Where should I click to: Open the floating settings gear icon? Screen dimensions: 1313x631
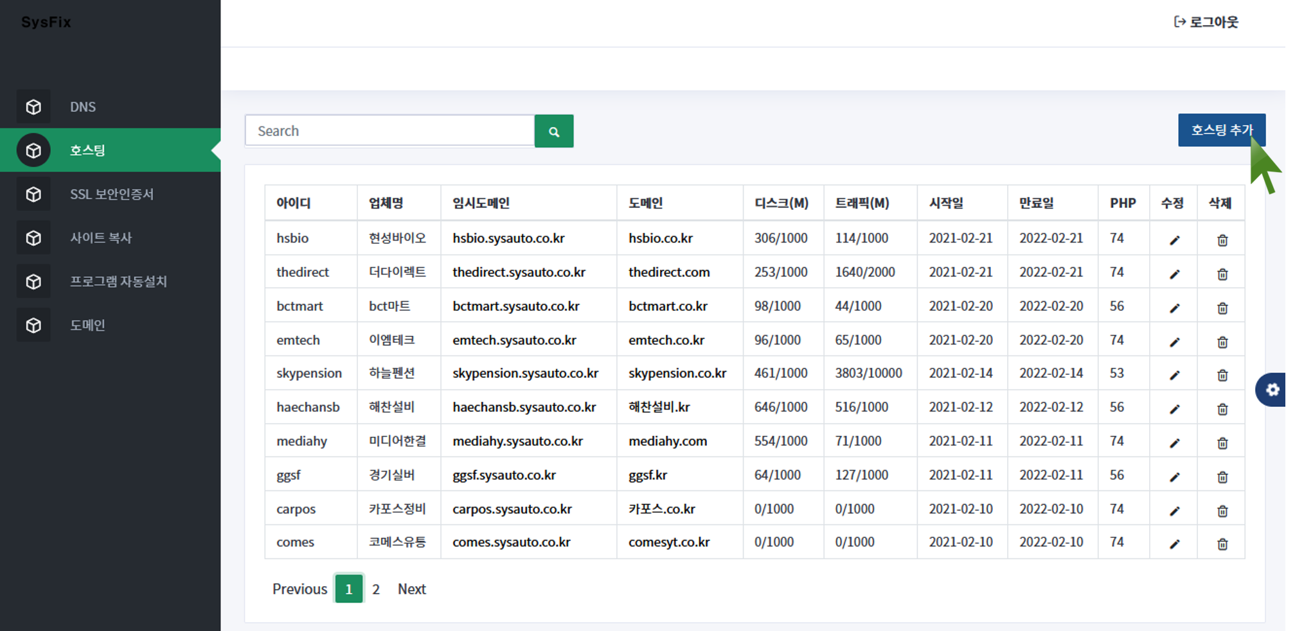click(x=1272, y=390)
